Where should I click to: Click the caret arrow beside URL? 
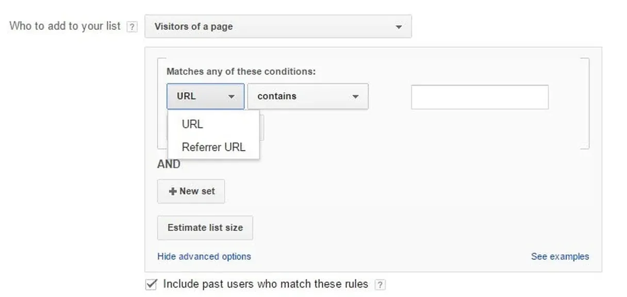point(232,96)
